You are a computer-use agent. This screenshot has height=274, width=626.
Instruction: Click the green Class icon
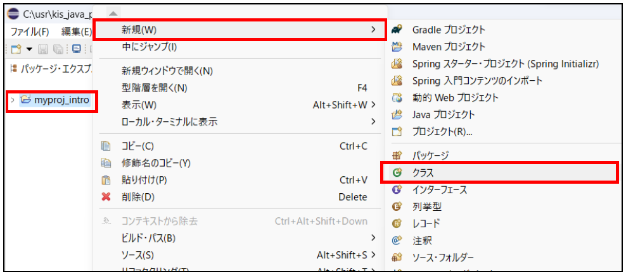click(397, 172)
